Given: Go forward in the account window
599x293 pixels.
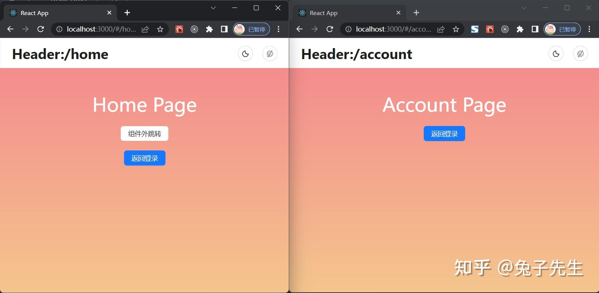Looking at the screenshot, I should click(x=314, y=29).
